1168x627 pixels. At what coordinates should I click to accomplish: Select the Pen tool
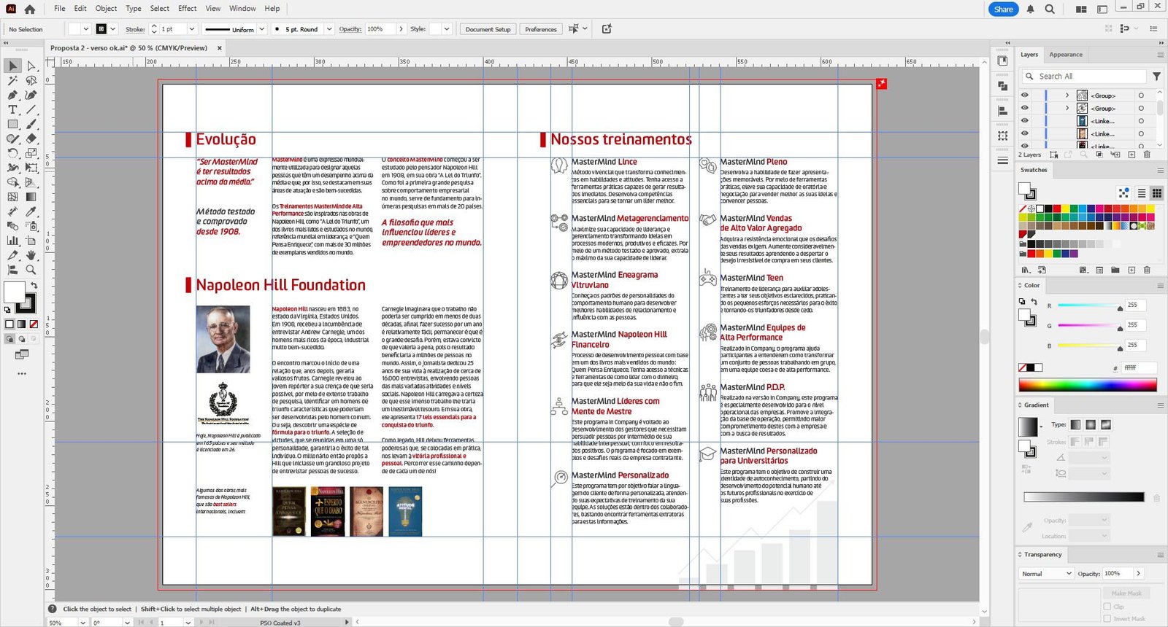click(12, 95)
